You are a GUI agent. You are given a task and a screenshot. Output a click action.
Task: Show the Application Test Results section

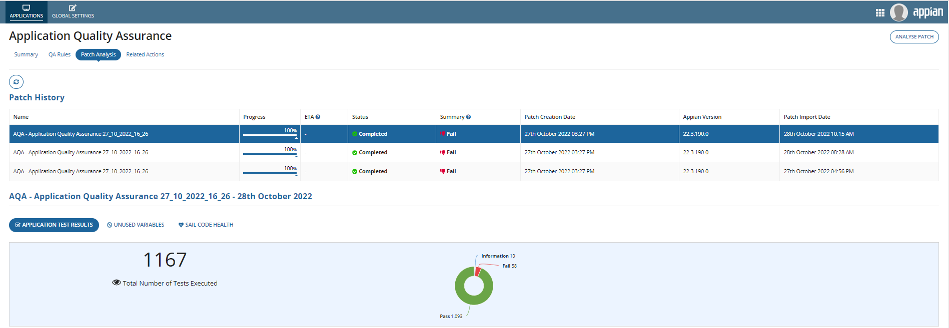click(x=54, y=225)
